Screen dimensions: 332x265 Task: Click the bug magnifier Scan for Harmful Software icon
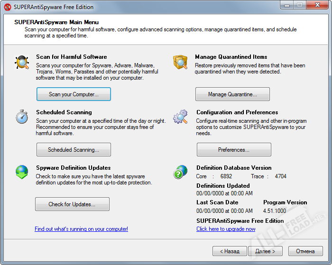click(22, 62)
